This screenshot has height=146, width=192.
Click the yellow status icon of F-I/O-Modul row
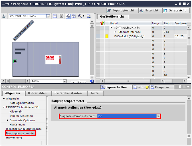tap(106, 36)
